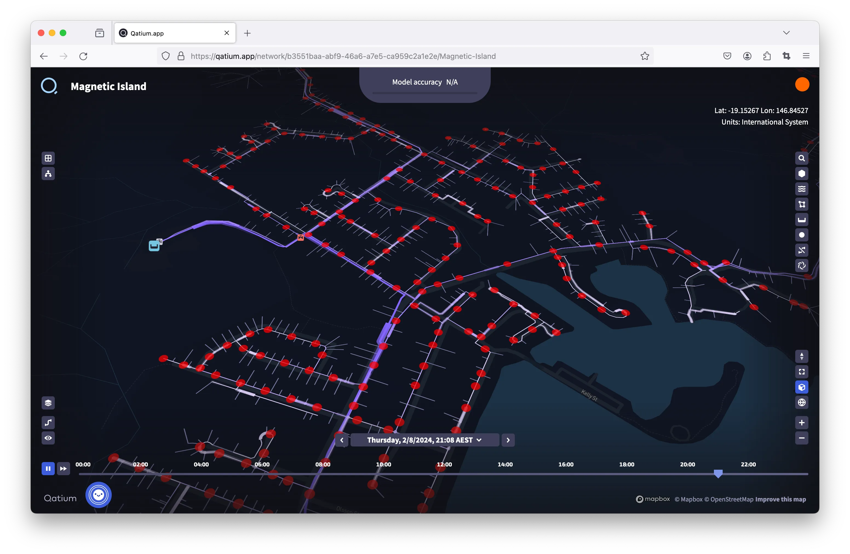
Task: Select the polygon nodes selection tool
Action: (x=802, y=204)
